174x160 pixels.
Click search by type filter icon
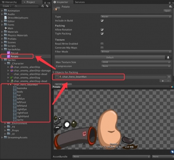(x=42, y=6)
